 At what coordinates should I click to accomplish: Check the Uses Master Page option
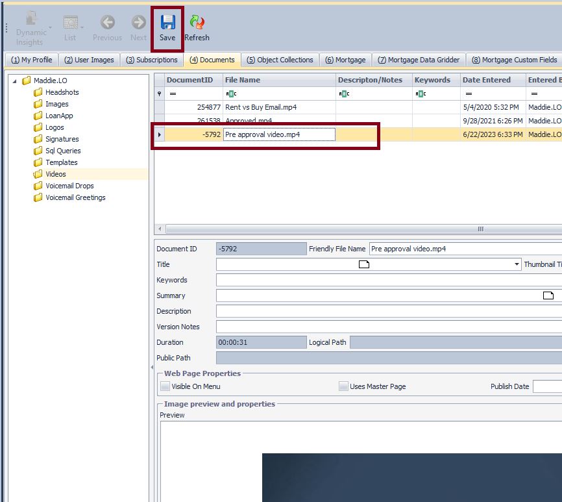click(343, 386)
